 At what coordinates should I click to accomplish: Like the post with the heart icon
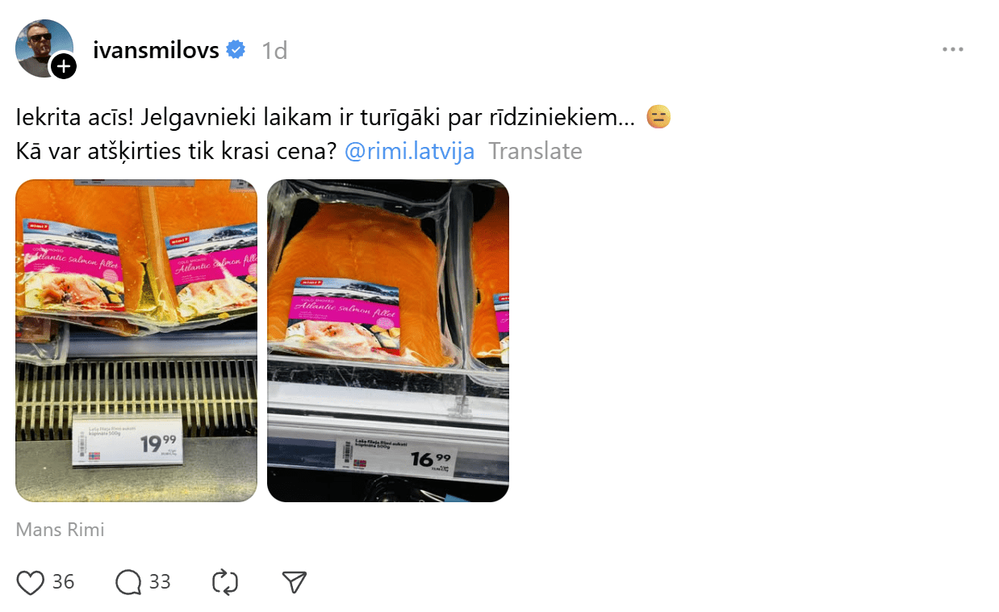31,582
